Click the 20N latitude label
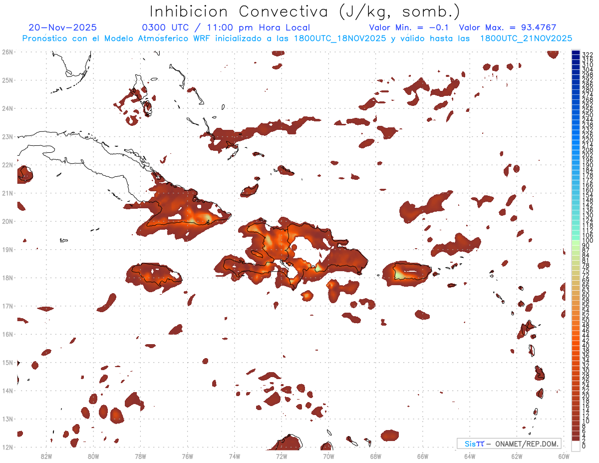The image size is (599, 463). click(x=7, y=221)
